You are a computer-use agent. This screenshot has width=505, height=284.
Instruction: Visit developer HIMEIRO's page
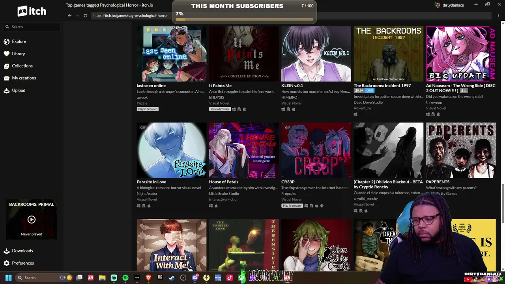coord(289,97)
